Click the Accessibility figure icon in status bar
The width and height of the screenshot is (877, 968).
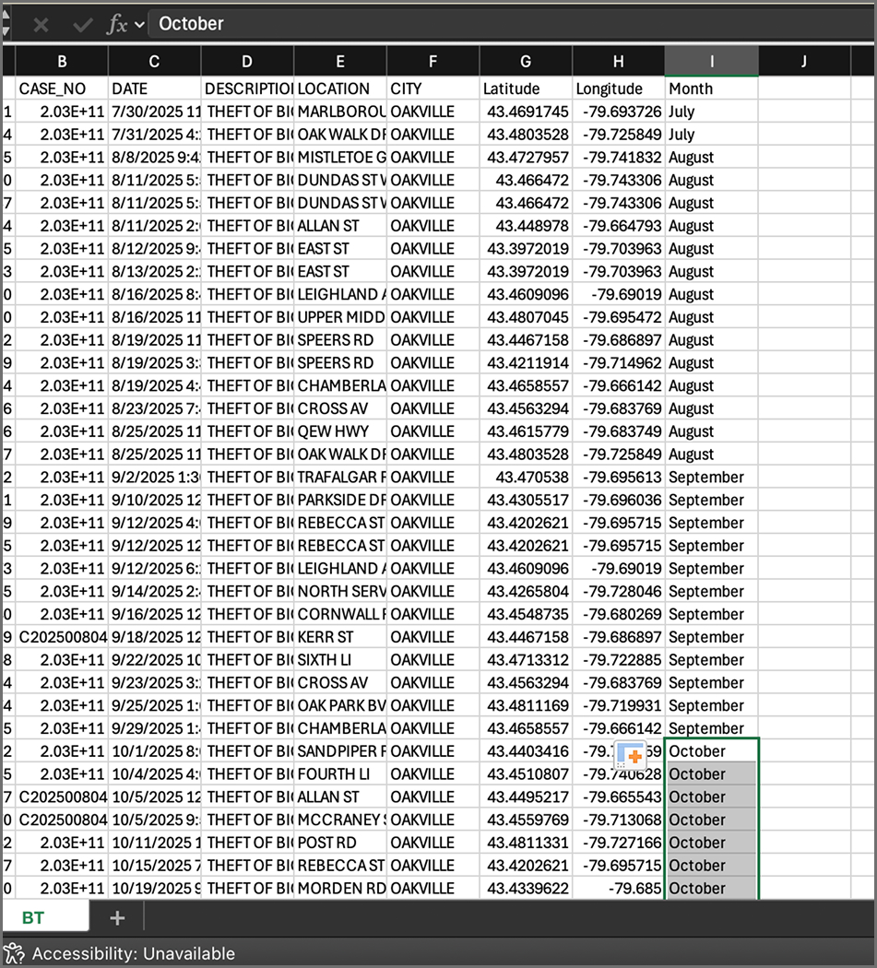pyautogui.click(x=13, y=955)
